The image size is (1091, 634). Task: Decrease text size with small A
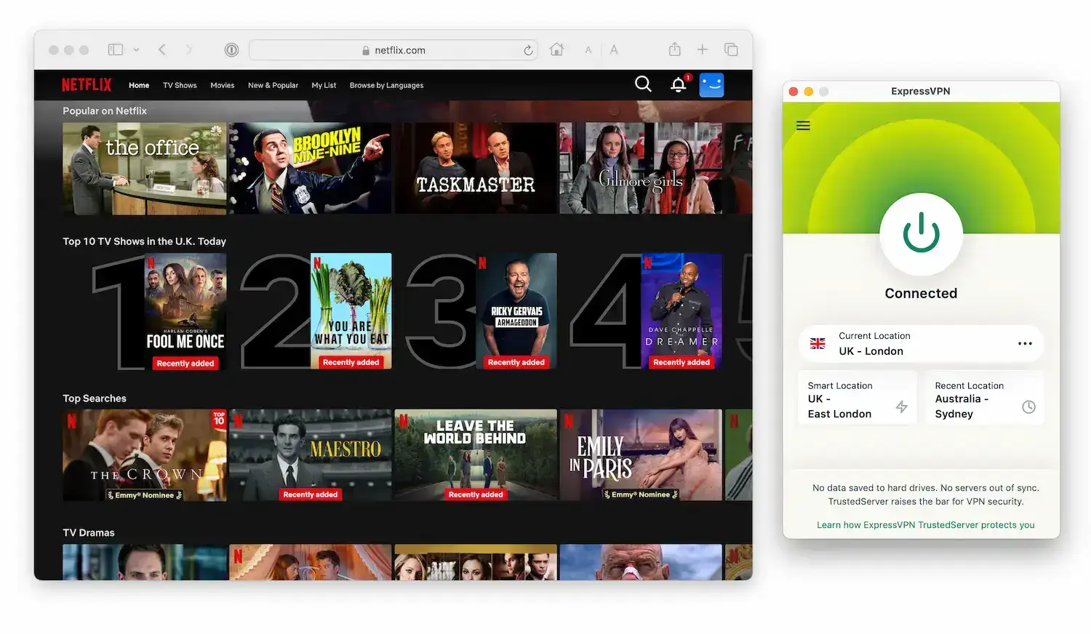588,50
